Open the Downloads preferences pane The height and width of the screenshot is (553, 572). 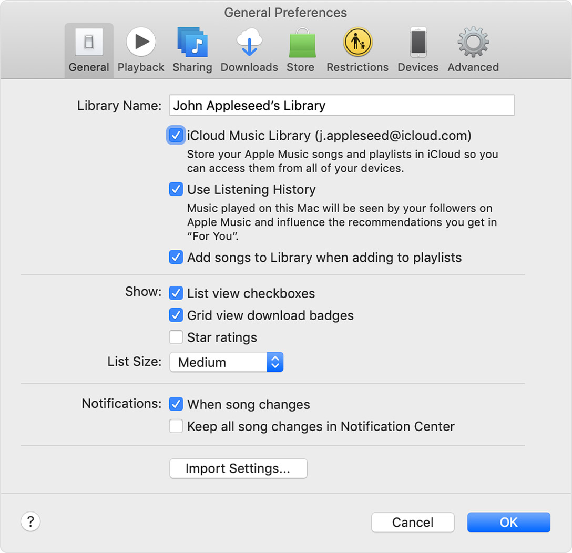(x=249, y=49)
